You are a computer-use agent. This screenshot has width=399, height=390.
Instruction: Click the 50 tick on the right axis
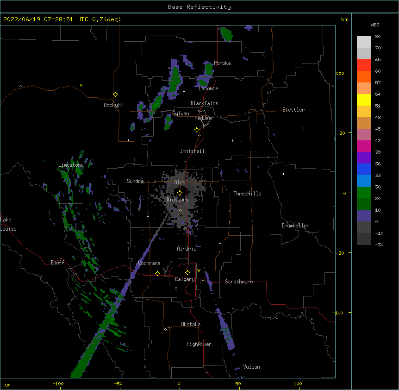click(x=342, y=133)
